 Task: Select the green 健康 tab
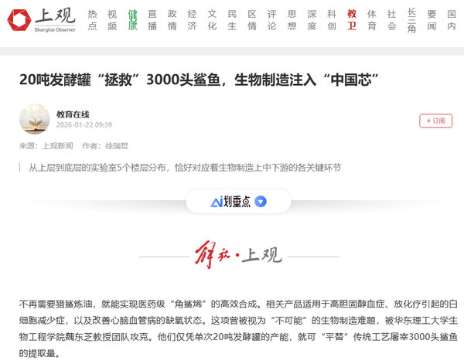click(132, 20)
